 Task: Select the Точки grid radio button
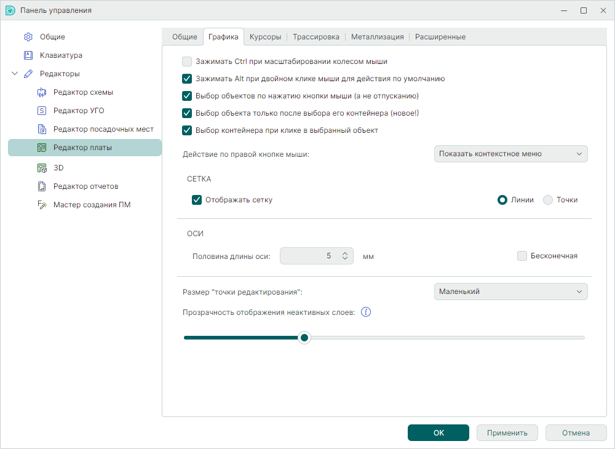548,200
